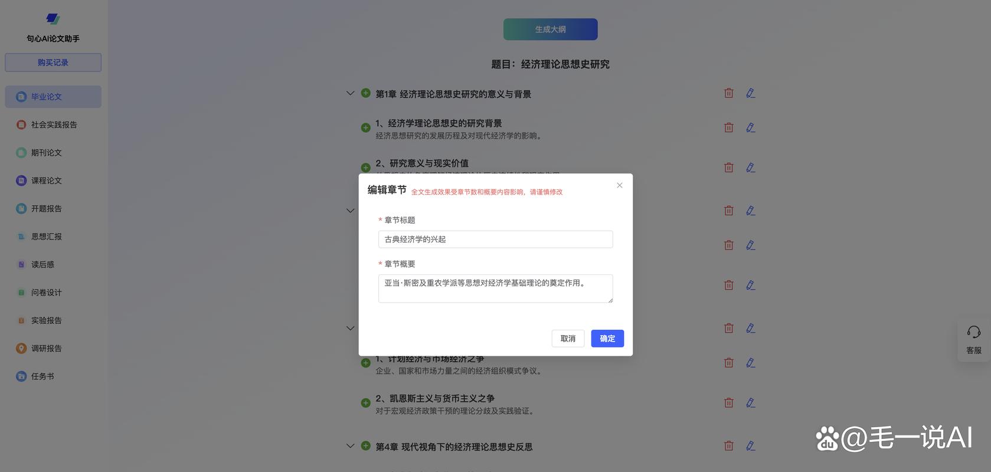Delete section 计划经济与市场经济之争 with trash icon

729,363
